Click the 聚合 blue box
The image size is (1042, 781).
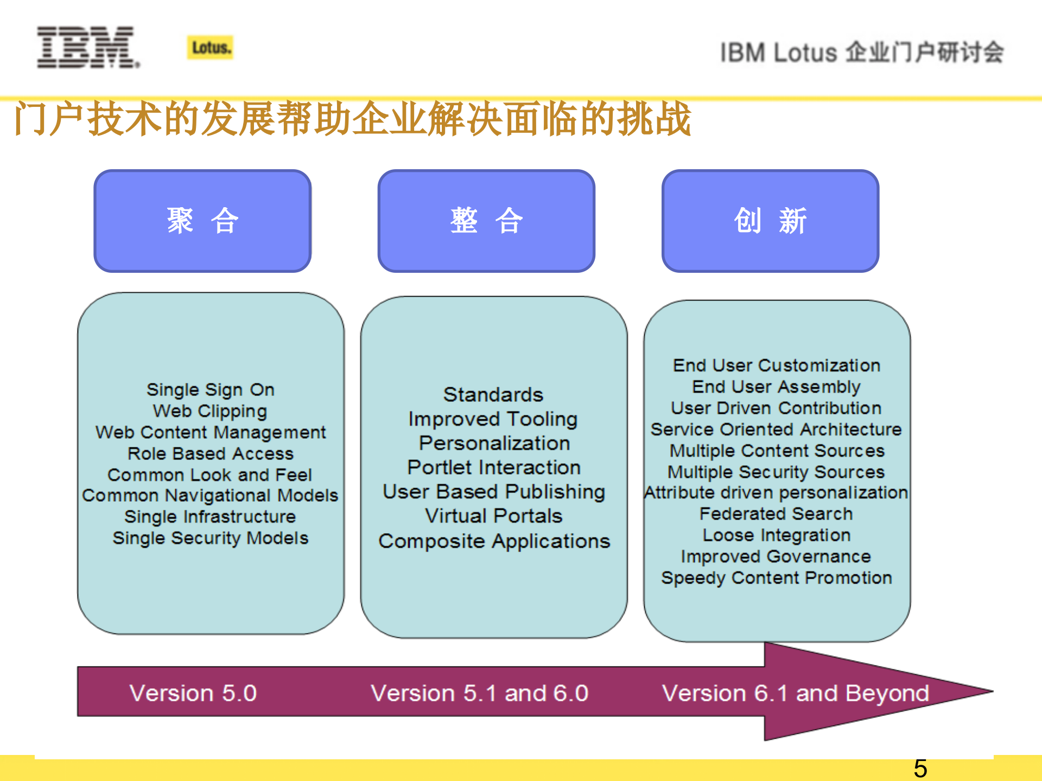[202, 221]
